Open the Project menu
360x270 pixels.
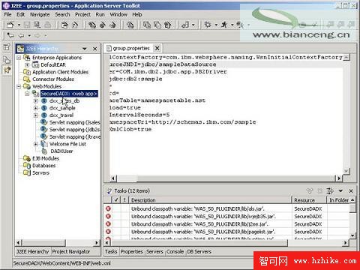[x=82, y=14]
